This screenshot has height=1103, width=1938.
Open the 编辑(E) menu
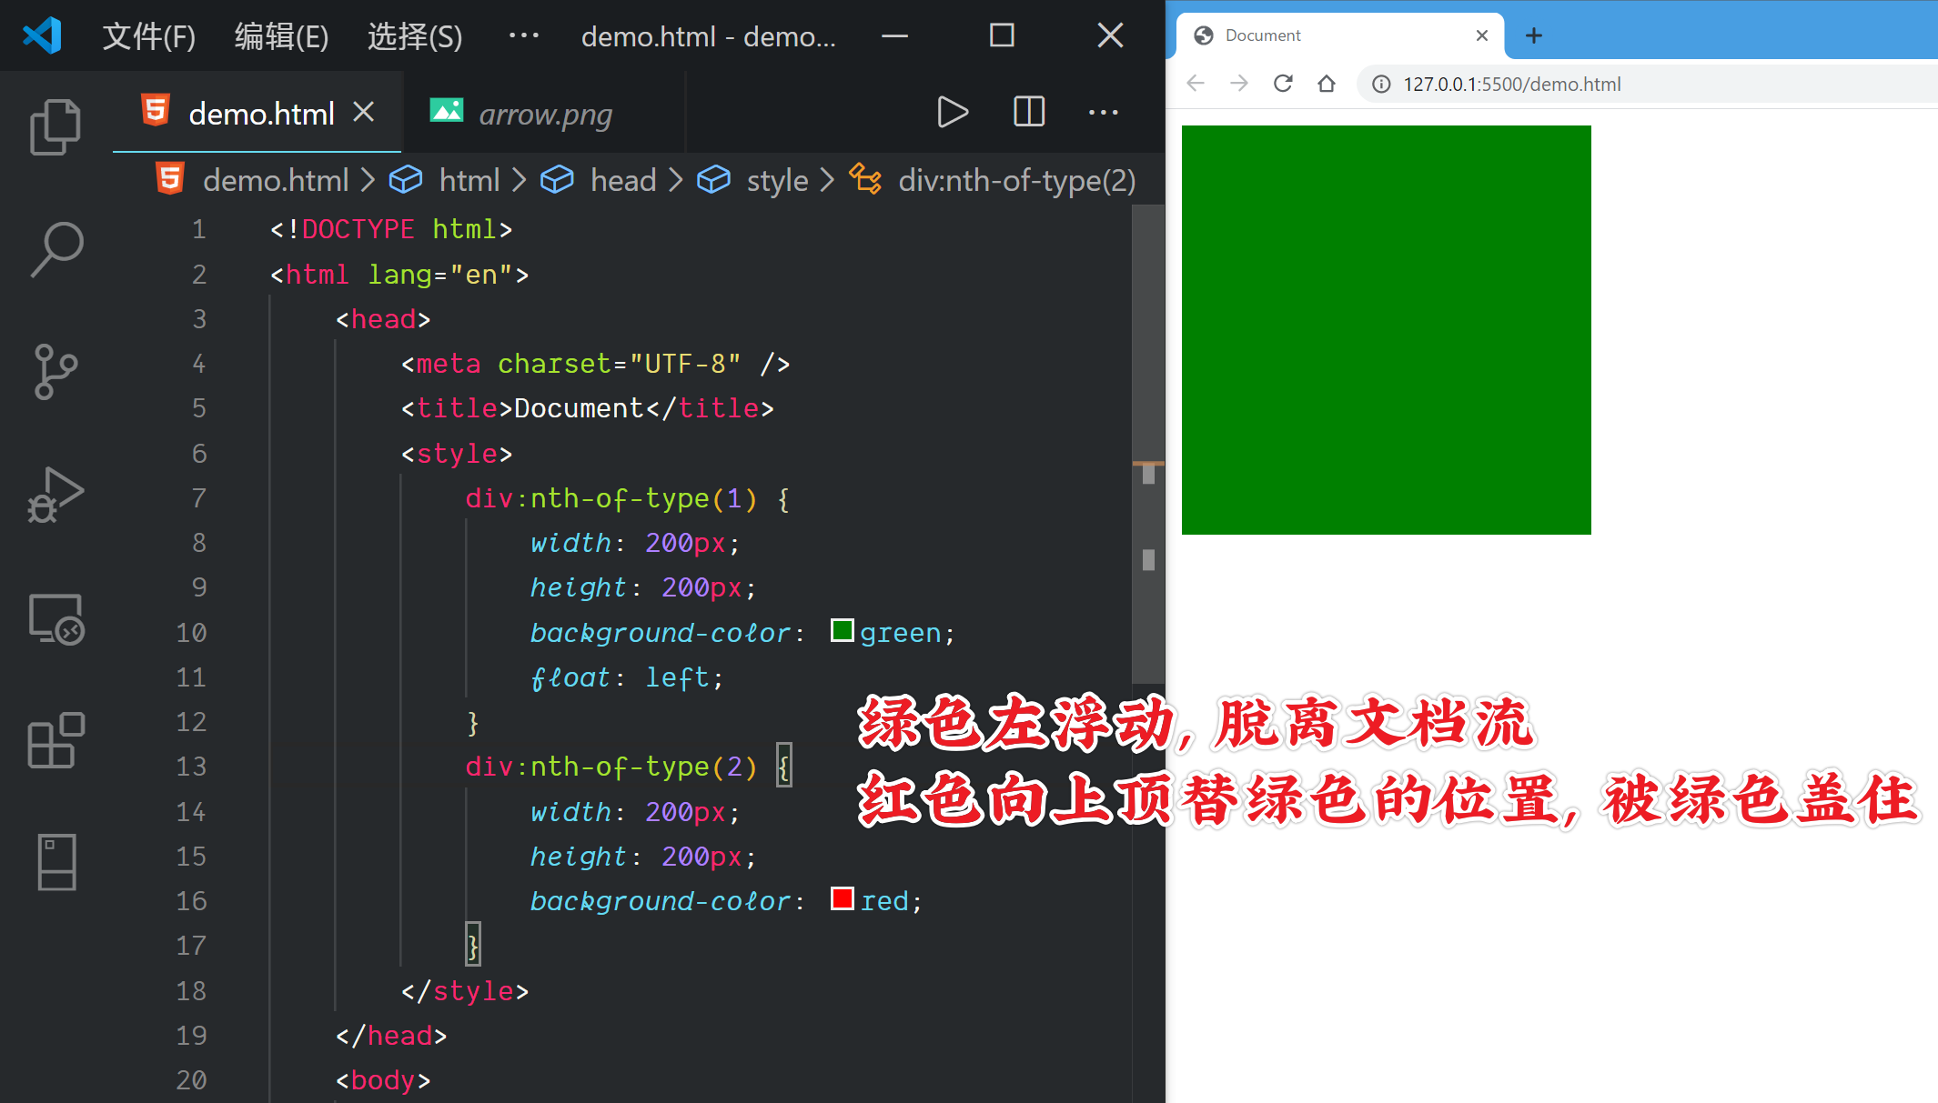[x=281, y=36]
